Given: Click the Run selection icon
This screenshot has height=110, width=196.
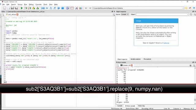Looking at the screenshot, I should [x=34, y=8].
